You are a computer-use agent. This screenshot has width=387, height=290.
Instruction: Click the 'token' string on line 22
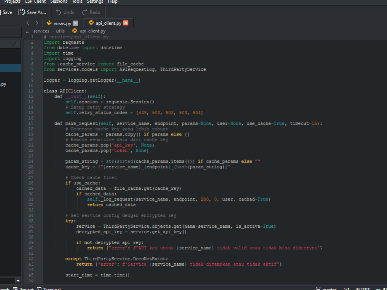121,151
